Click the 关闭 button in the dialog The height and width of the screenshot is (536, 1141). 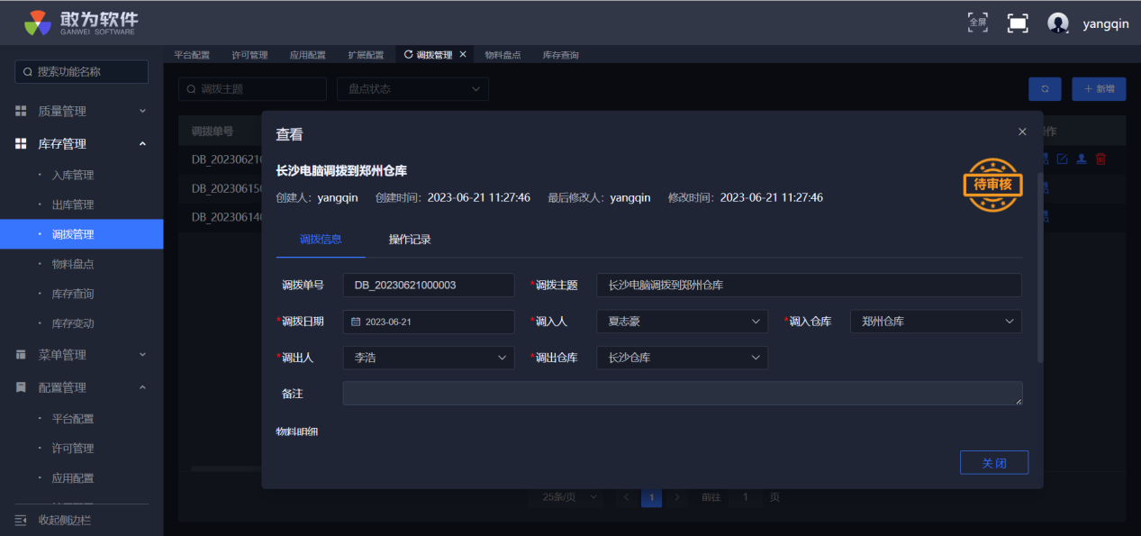point(993,463)
